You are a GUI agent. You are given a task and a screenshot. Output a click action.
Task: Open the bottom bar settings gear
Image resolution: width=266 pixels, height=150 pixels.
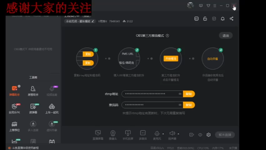209,135
